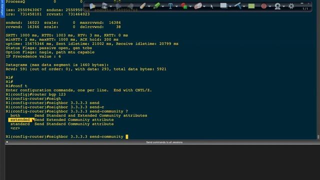The image size is (320, 180).
Task: Click the 'SRTT: 1000 ms' line
Action: (x=66, y=35)
